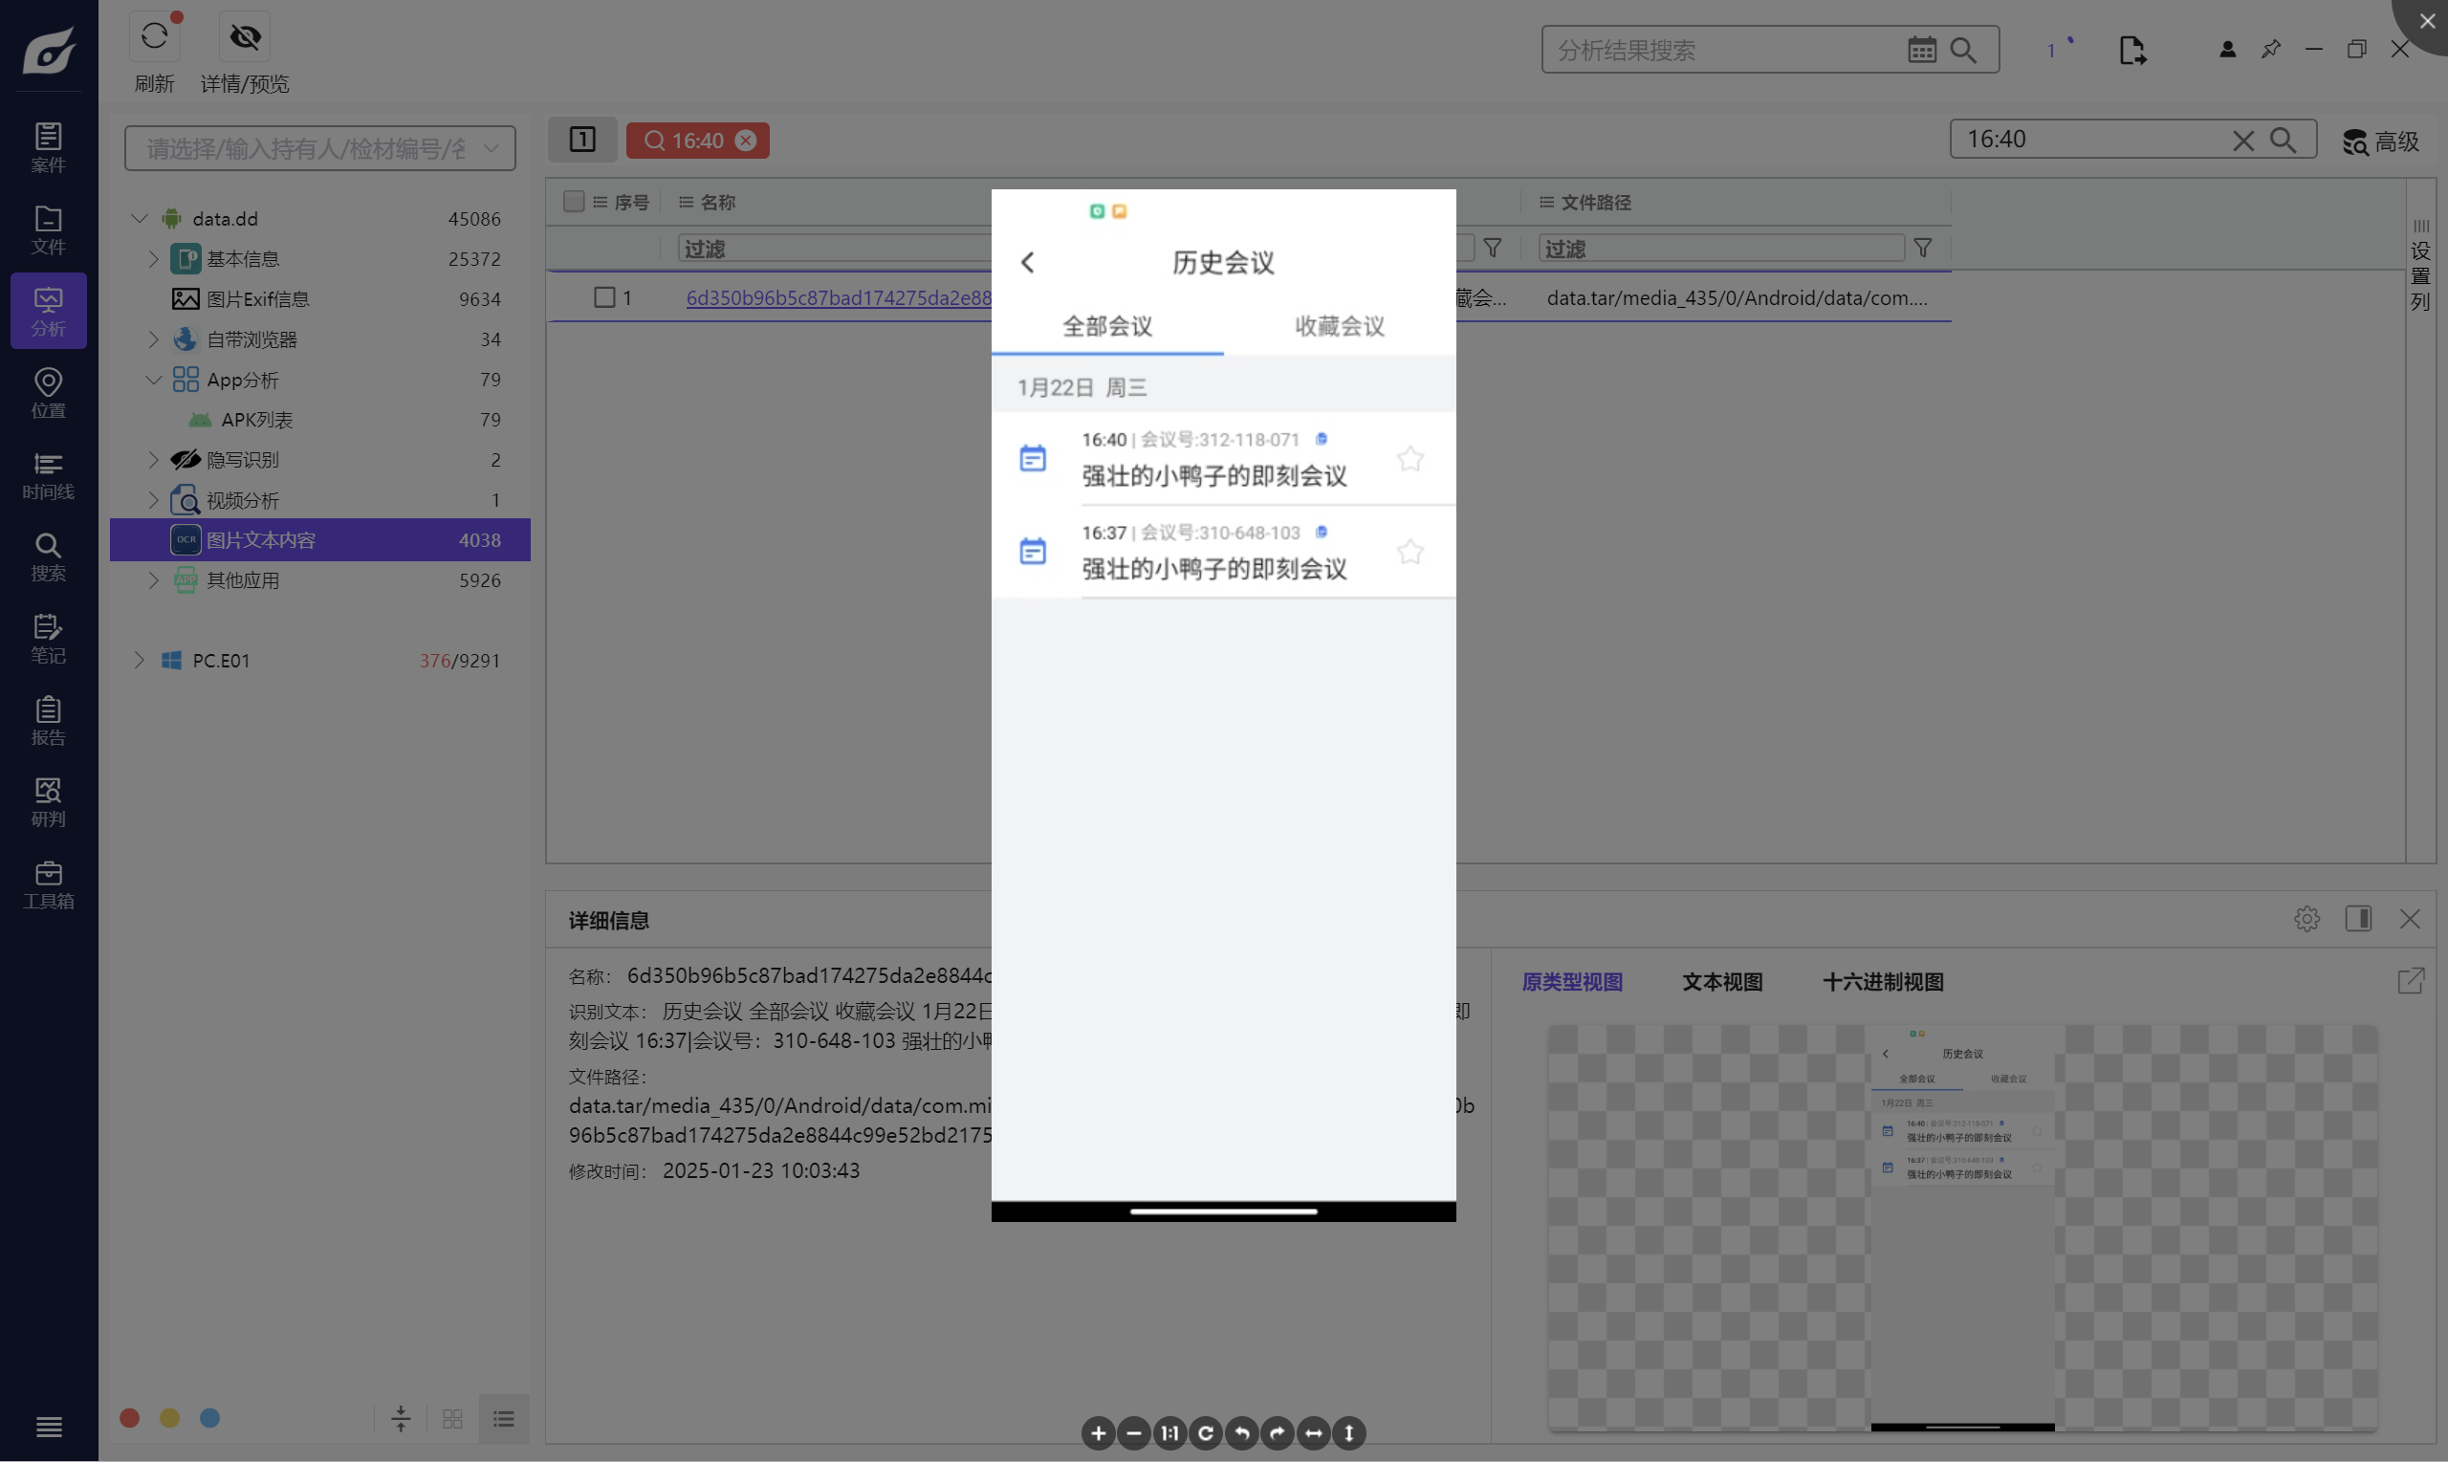Collapse the App分析 tree node
Image resolution: width=2448 pixels, height=1462 pixels.
(x=154, y=381)
